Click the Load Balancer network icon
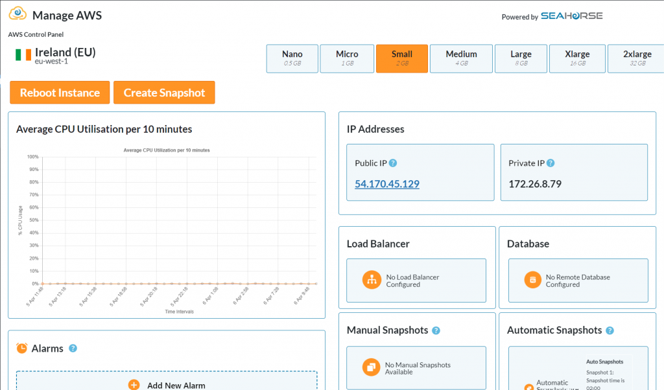The width and height of the screenshot is (664, 390). coord(372,280)
